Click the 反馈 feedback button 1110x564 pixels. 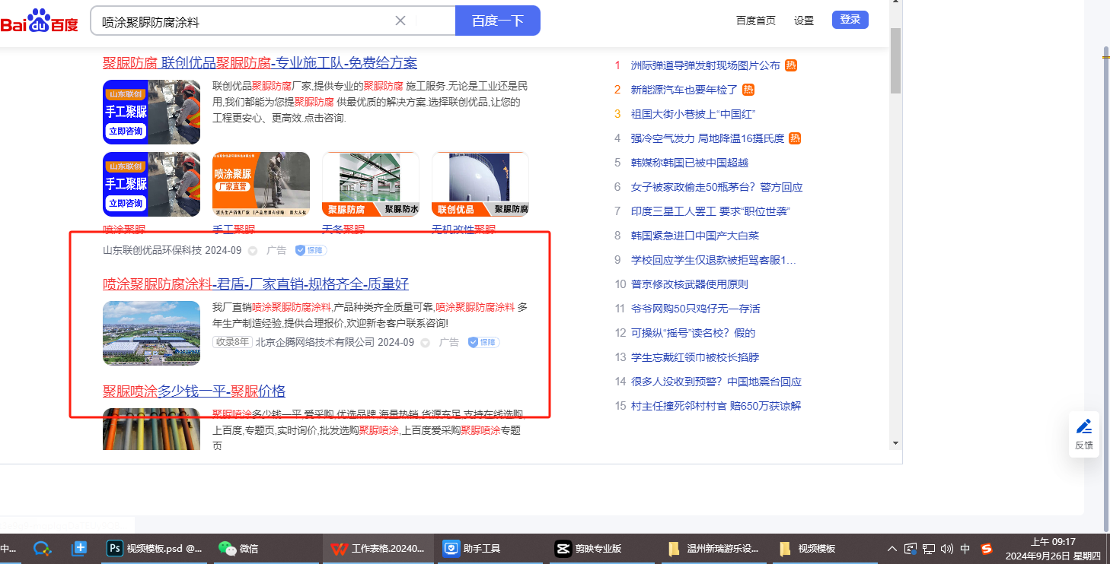1084,434
